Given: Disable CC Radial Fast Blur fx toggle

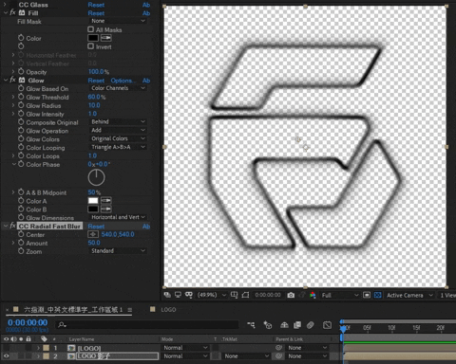Looking at the screenshot, I should (x=12, y=226).
